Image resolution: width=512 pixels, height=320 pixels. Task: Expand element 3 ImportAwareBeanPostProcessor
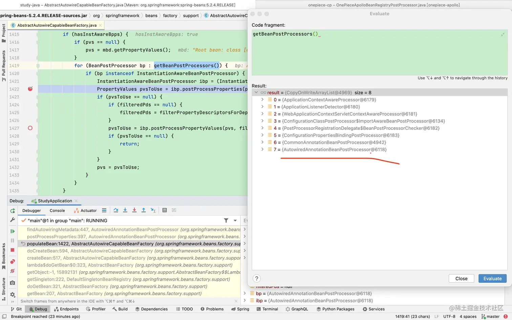point(262,121)
